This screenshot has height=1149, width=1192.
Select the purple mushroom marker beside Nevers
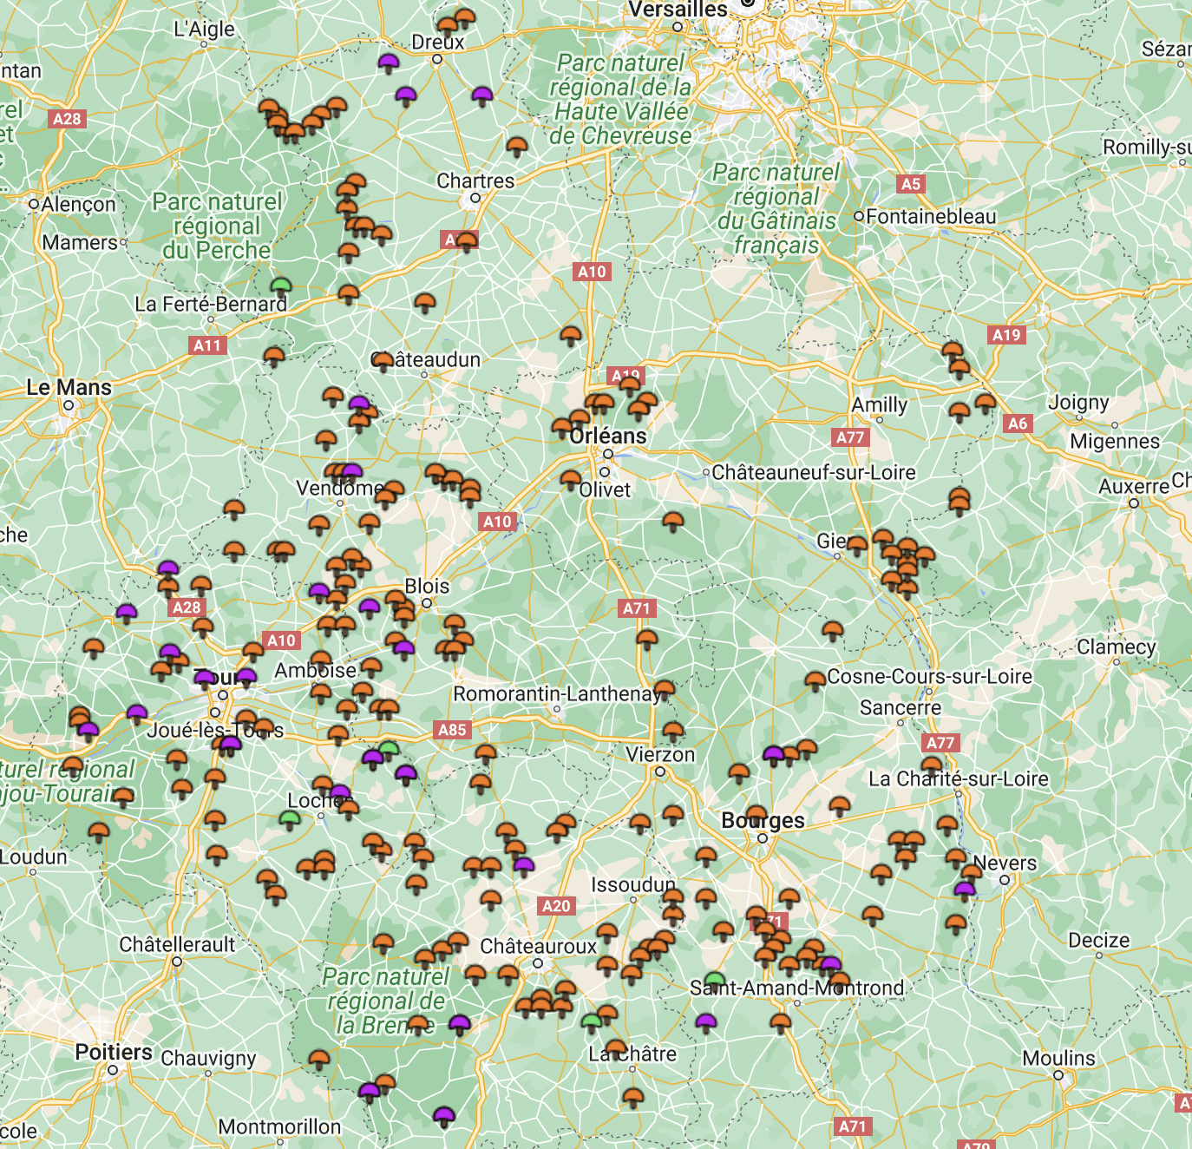tap(965, 890)
